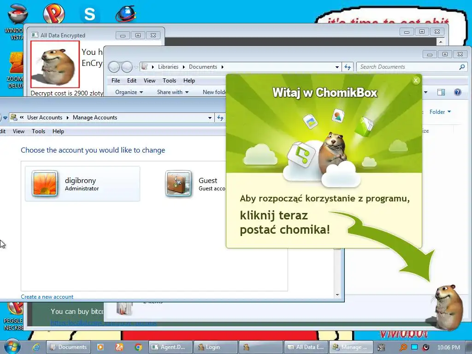Image resolution: width=472 pixels, height=354 pixels.
Task: Open the View menu in Manage Accounts
Action: click(18, 131)
